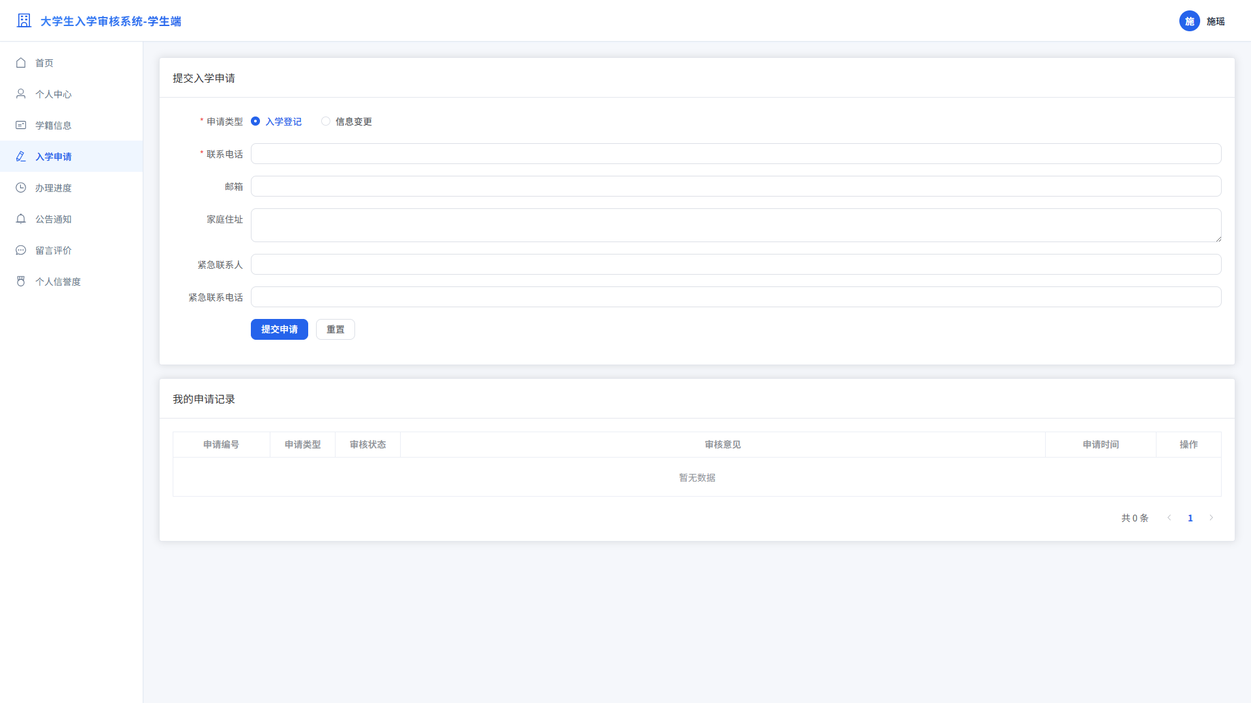Focus the 紧急联系电话 input field
This screenshot has height=703, width=1251.
[736, 297]
